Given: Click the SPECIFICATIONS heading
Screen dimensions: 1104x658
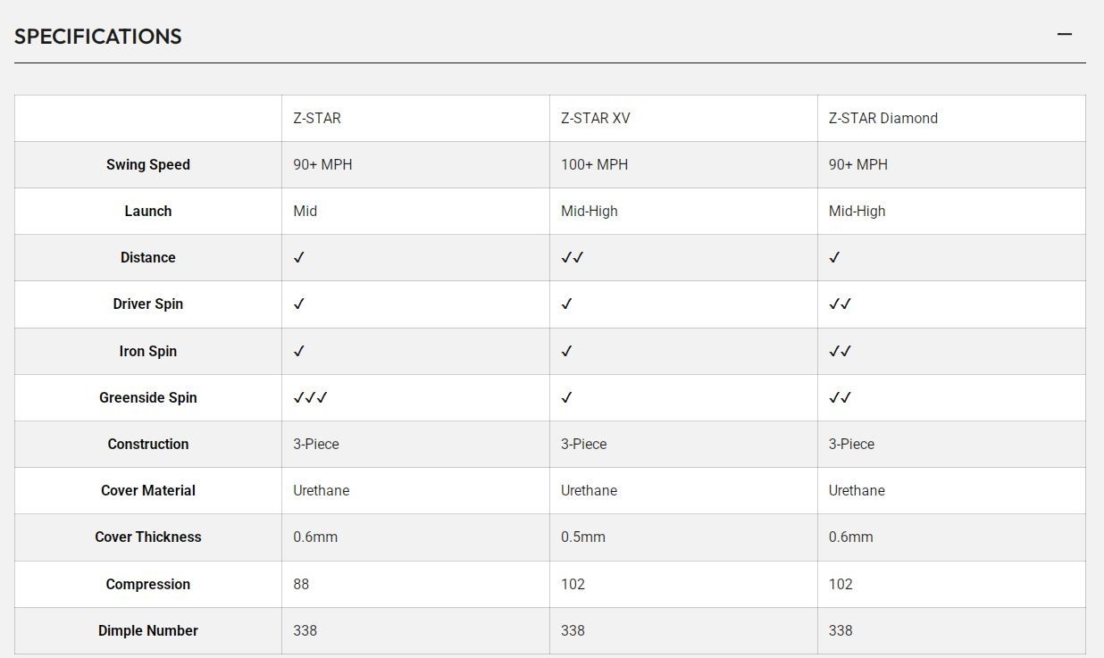Looking at the screenshot, I should pyautogui.click(x=98, y=37).
